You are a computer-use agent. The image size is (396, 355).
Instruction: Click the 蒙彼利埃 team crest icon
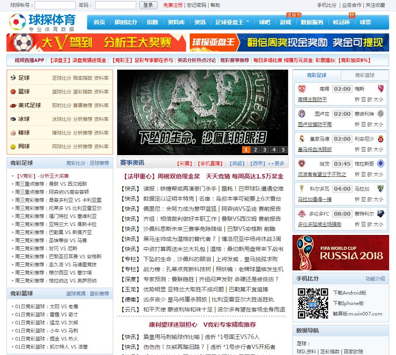[381, 114]
